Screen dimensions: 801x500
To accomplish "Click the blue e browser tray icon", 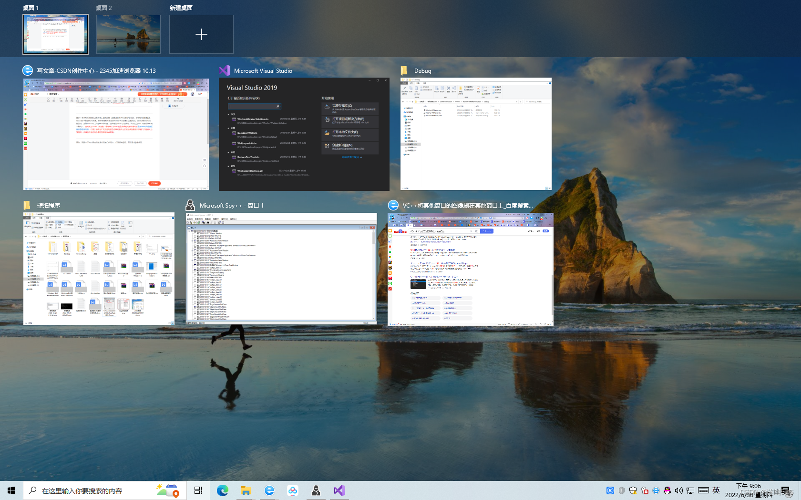I will click(x=656, y=490).
